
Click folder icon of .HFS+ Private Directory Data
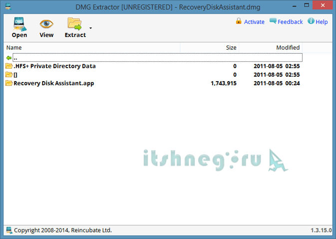pos(9,66)
